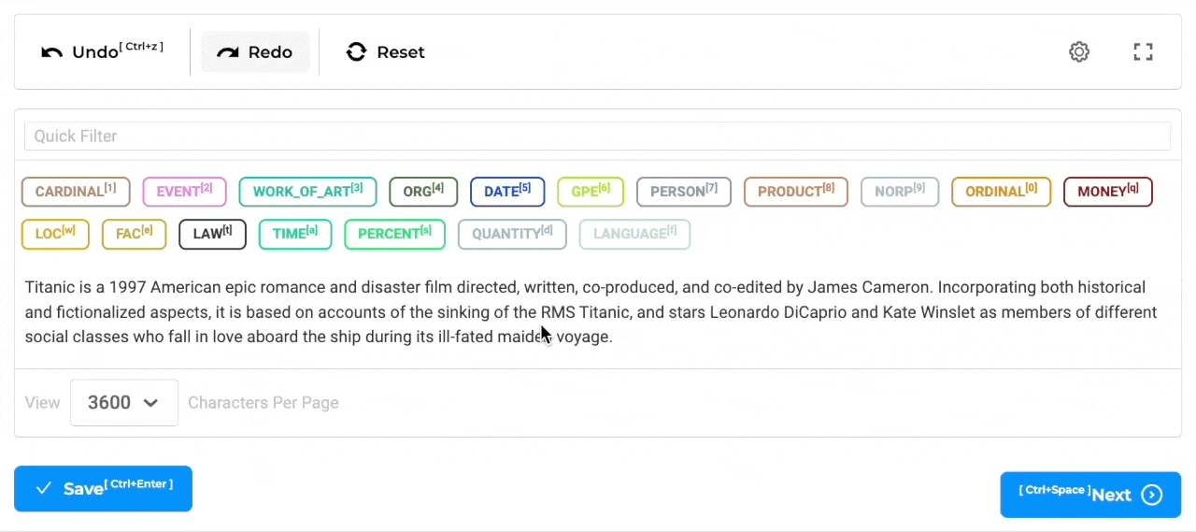Click 'American' in the passage
1196x532 pixels.
185,287
